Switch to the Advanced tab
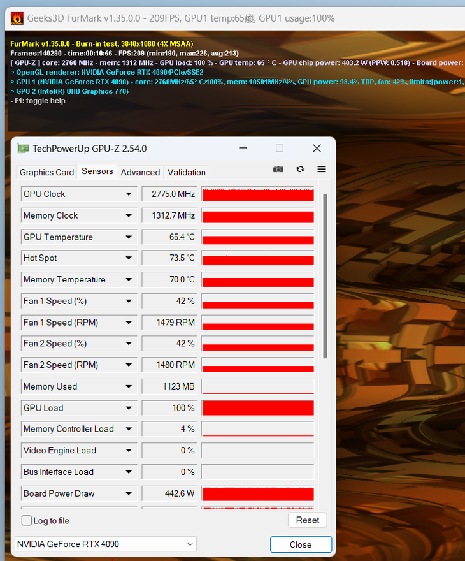The height and width of the screenshot is (561, 465). pos(140,172)
